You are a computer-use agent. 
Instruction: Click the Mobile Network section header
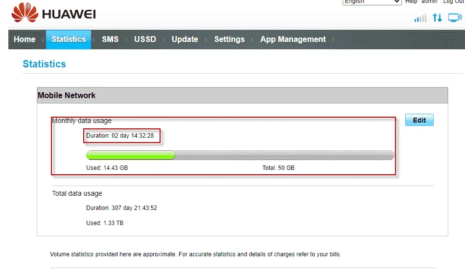[242, 95]
